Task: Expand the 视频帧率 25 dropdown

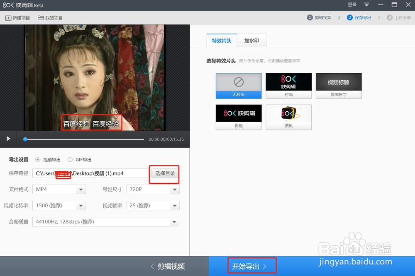Action: [153, 206]
